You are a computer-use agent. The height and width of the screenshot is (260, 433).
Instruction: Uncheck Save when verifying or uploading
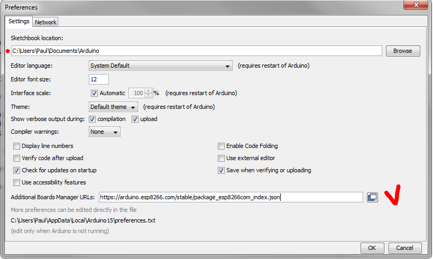coord(222,171)
